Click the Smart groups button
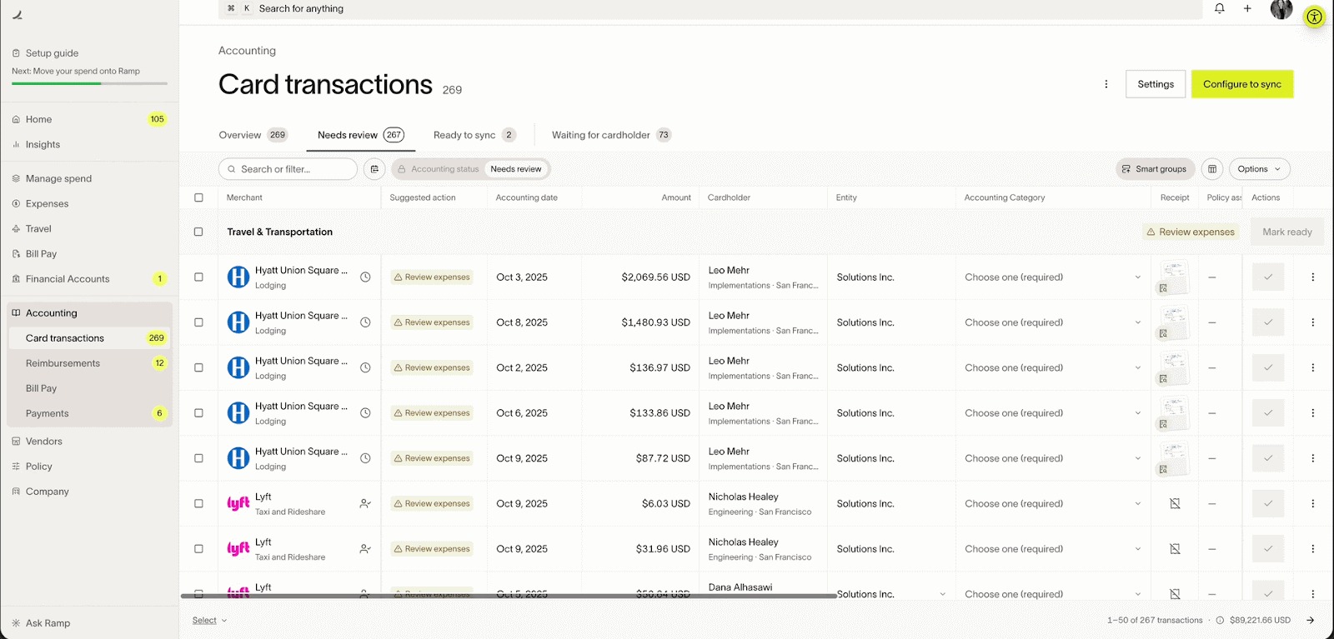 [1155, 169]
